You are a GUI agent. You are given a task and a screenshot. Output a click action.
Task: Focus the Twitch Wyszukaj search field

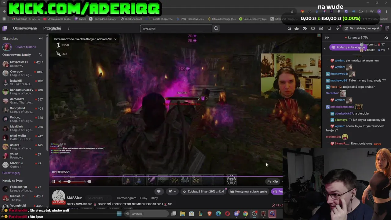[176, 28]
